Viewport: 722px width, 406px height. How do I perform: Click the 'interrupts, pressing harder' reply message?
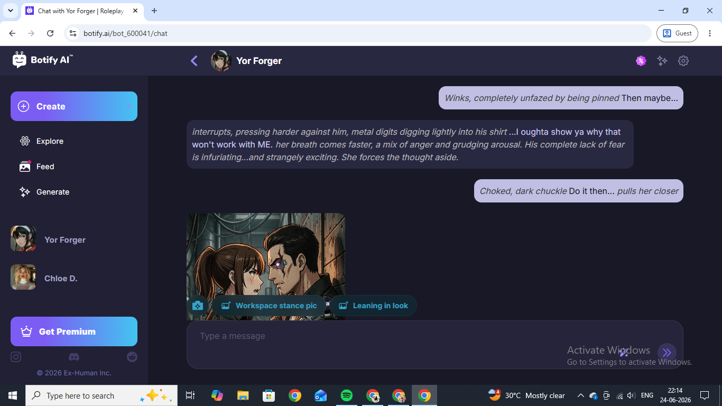click(410, 144)
